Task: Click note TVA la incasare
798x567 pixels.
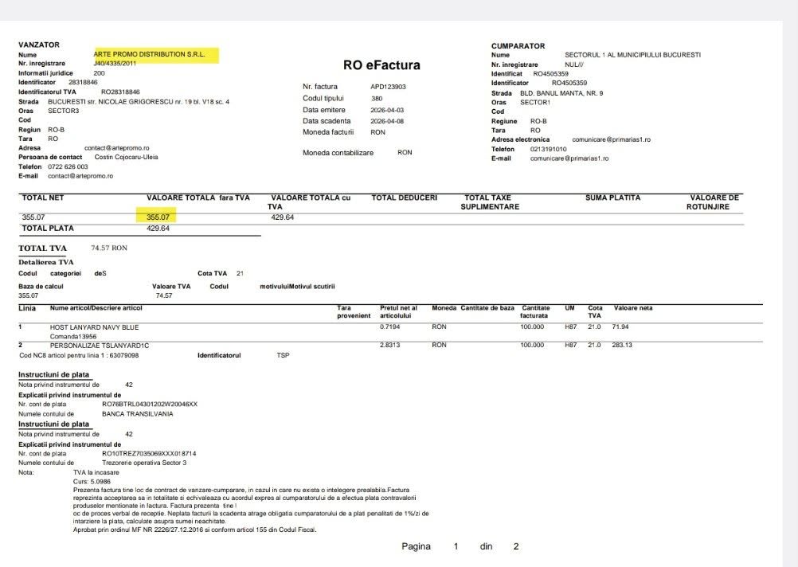Action: point(96,472)
